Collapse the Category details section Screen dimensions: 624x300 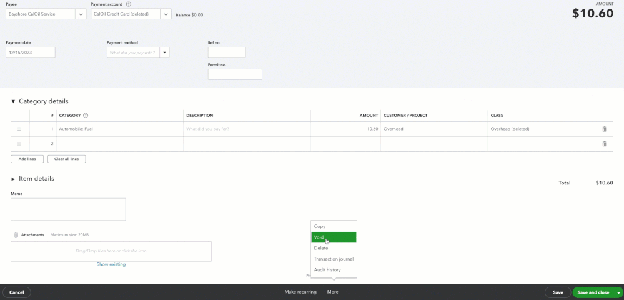[13, 102]
